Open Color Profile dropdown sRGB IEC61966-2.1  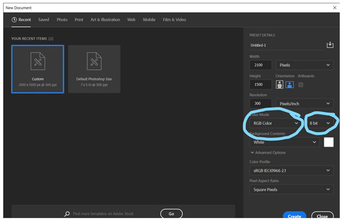pos(292,171)
